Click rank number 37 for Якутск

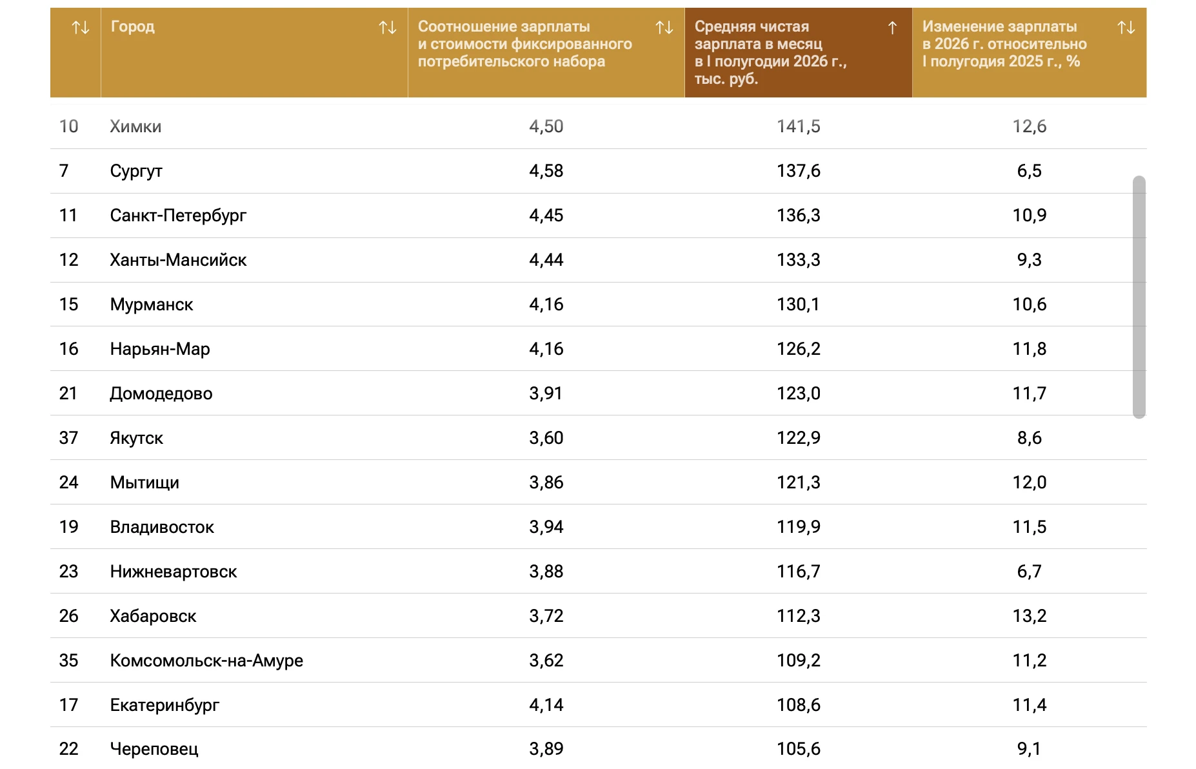coord(68,438)
